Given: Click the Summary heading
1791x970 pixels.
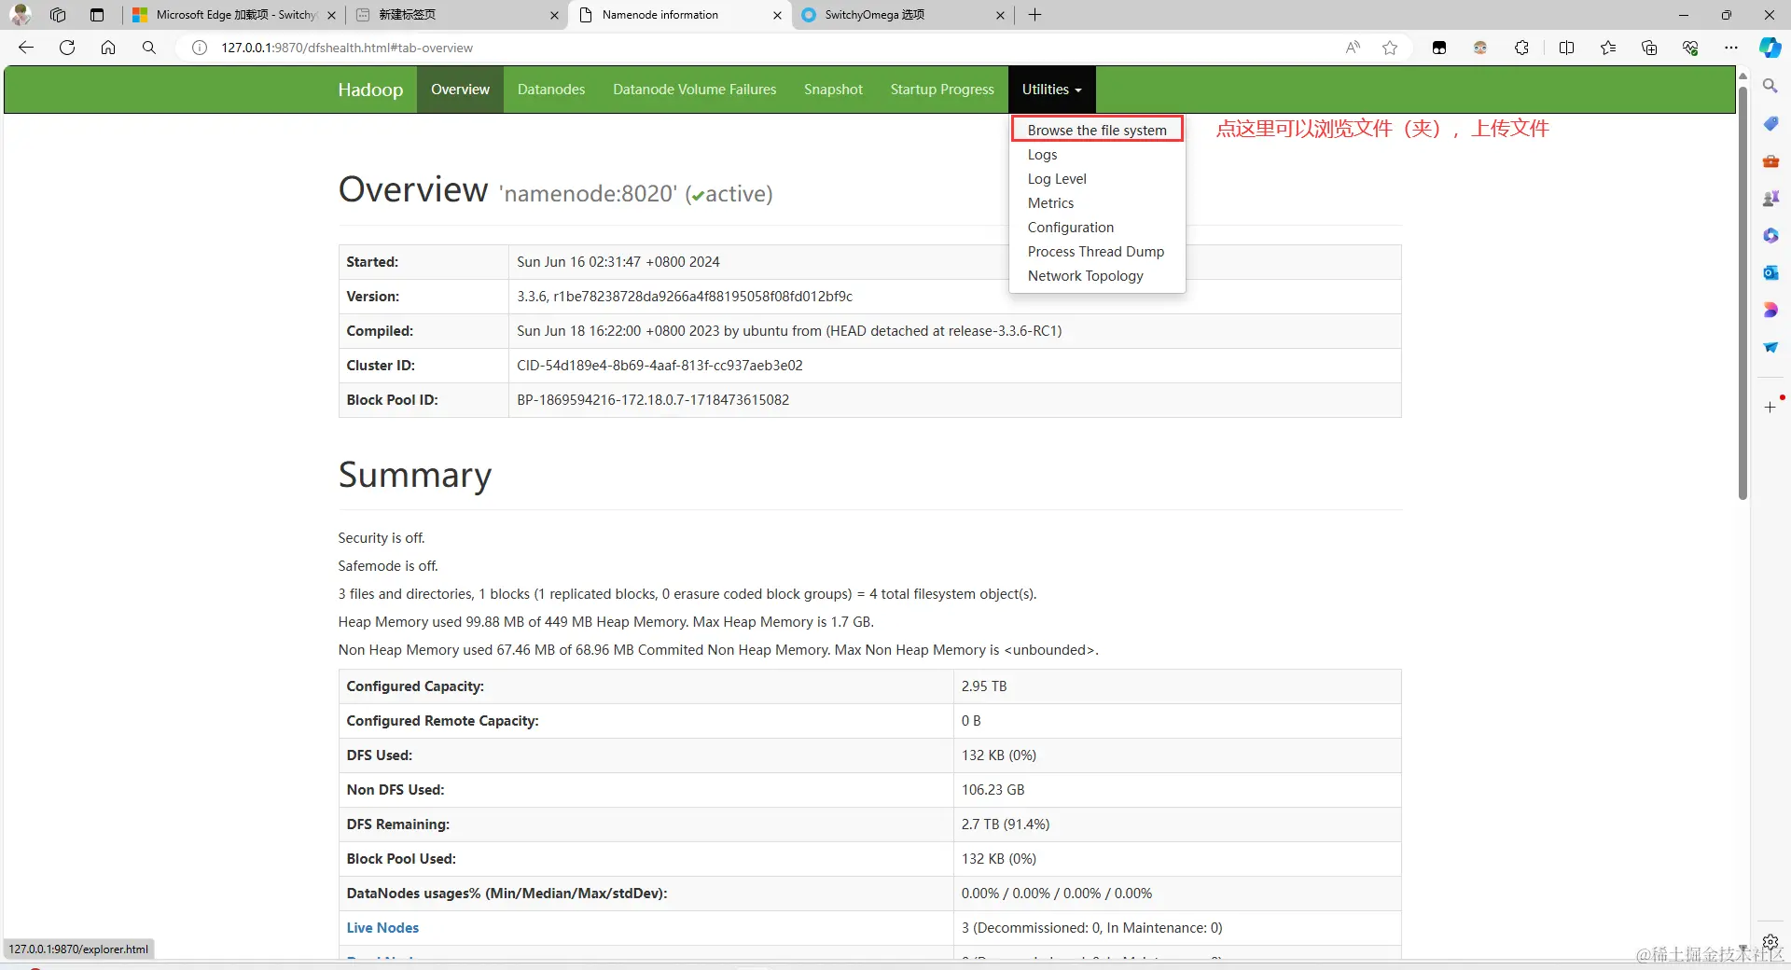Looking at the screenshot, I should 415,475.
